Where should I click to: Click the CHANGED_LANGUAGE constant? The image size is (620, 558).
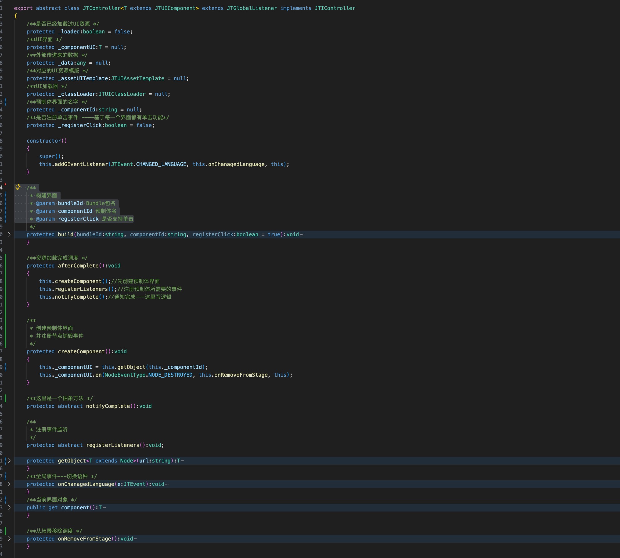click(161, 164)
